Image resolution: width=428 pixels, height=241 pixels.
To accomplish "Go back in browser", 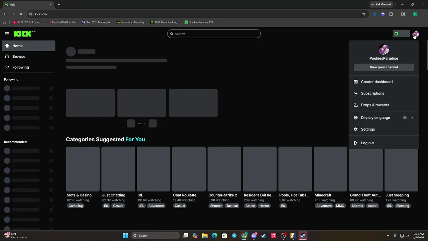I will (x=5, y=14).
